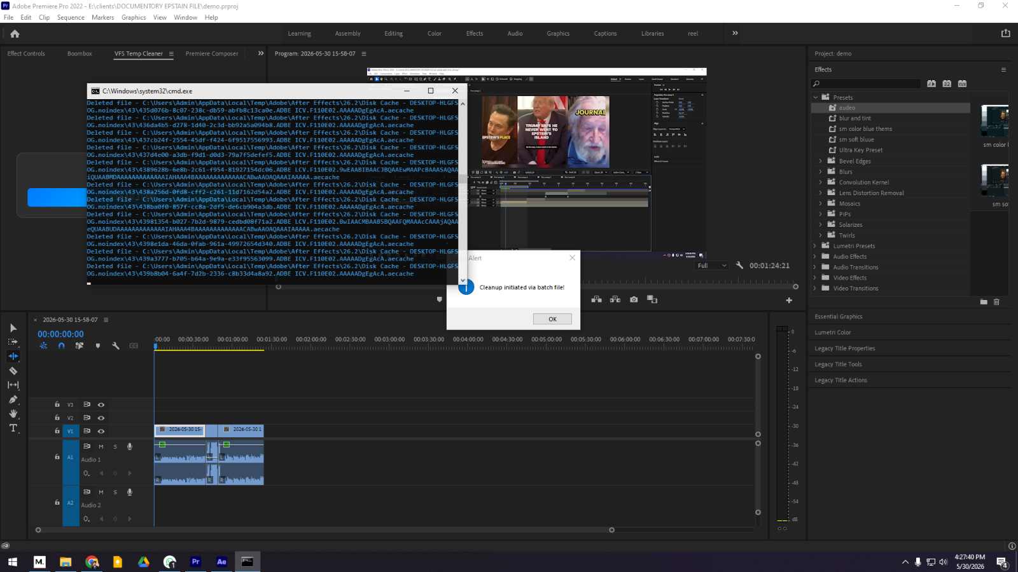
Task: Select the 'blur and tint' preset
Action: click(x=855, y=118)
